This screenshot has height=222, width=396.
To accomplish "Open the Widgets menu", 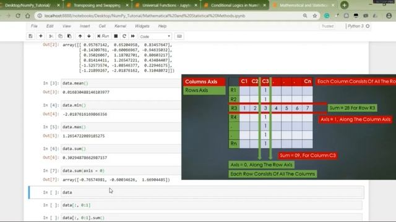I will (142, 26).
